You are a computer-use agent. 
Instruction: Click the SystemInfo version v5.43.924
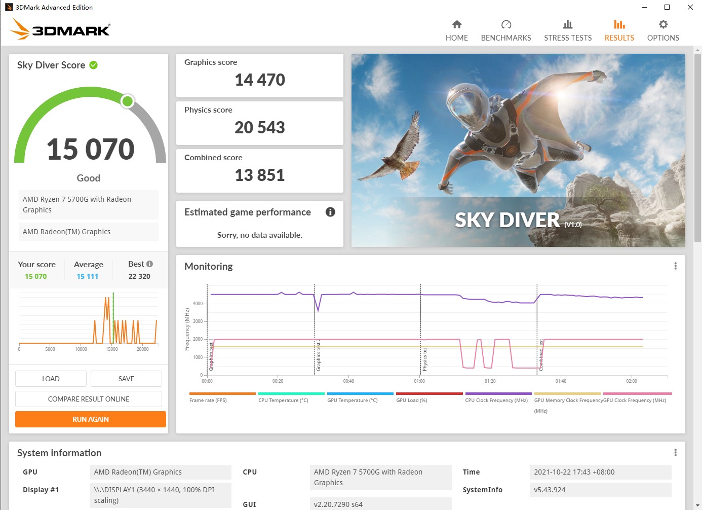point(601,490)
